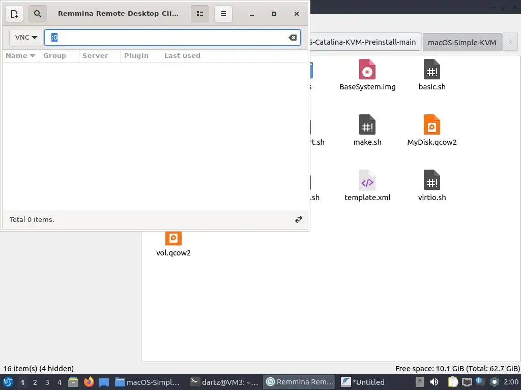Screen dimensions: 521x390
Task: Open the application start menu
Action: 8,382
